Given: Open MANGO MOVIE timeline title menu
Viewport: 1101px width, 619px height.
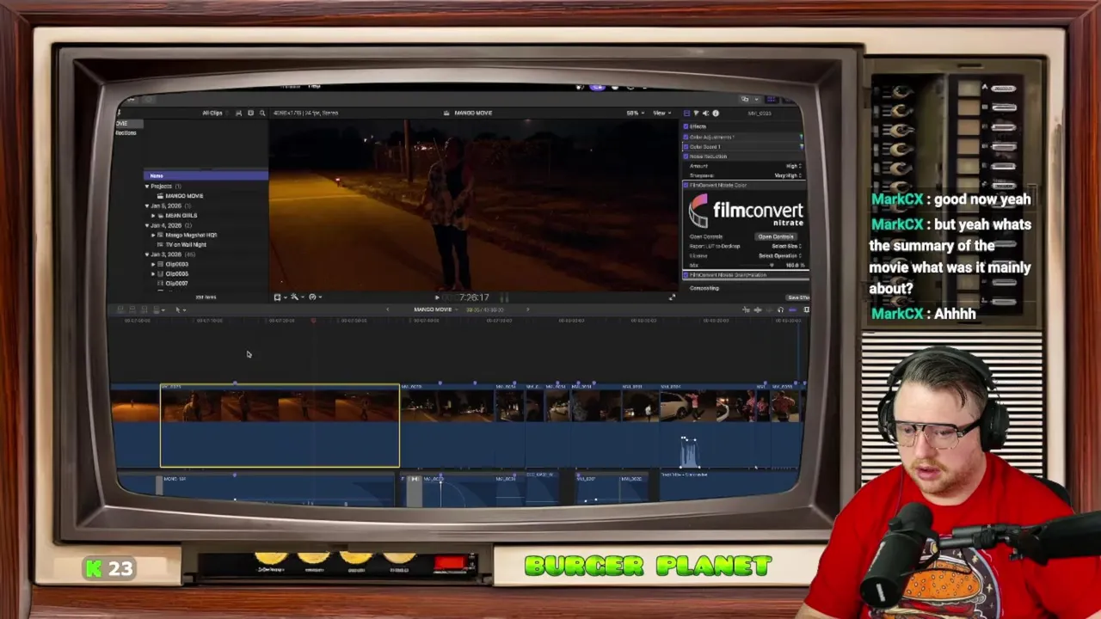Looking at the screenshot, I should click(434, 309).
